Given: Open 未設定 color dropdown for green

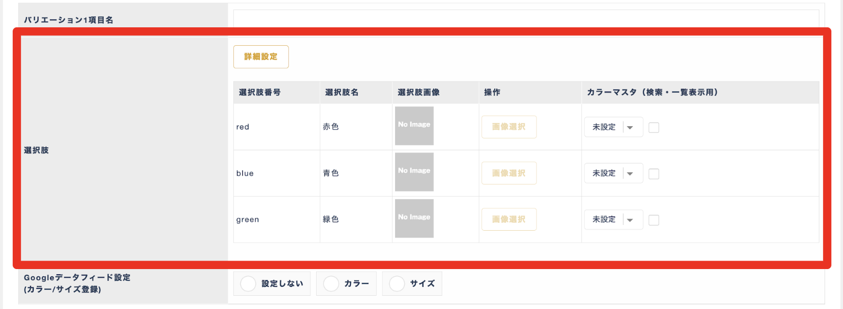Looking at the screenshot, I should (614, 220).
